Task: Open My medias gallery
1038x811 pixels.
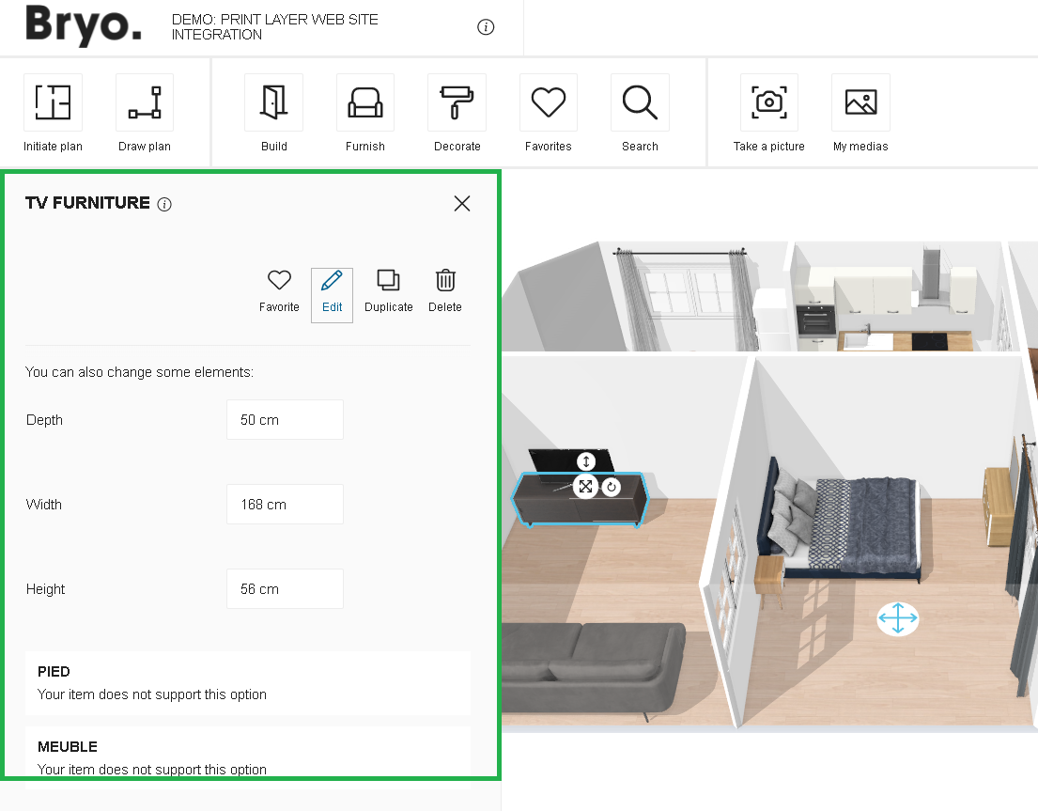Action: click(860, 102)
